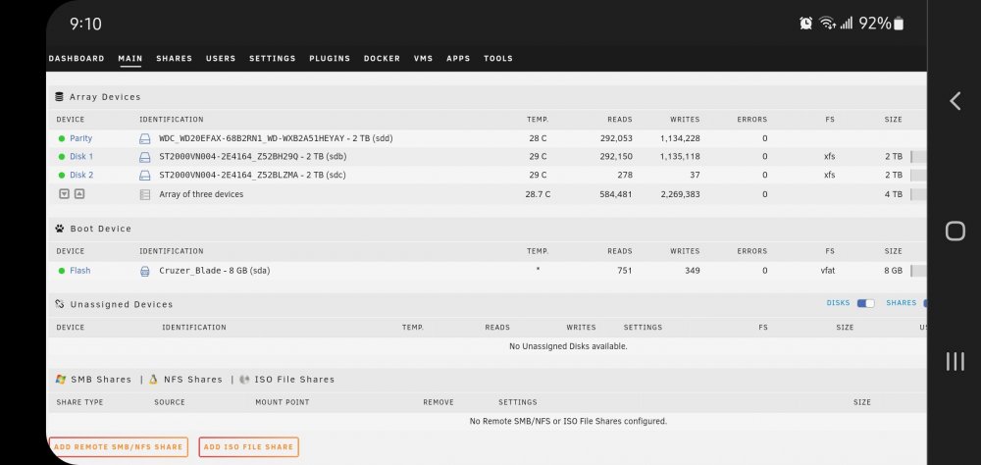Click 'No Unassigned Disks available.' message
Viewport: 981px width, 465px height.
click(568, 346)
